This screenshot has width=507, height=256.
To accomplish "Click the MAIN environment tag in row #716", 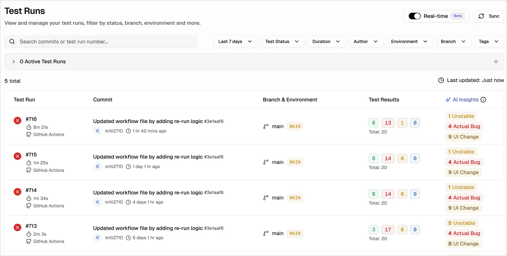I will 295,126.
